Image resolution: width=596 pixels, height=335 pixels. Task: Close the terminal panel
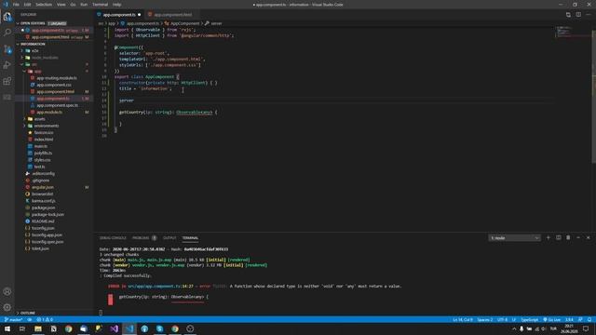click(588, 238)
